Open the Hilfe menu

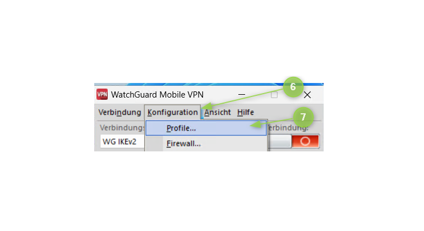pos(246,112)
